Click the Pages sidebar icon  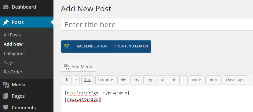(x=5, y=96)
